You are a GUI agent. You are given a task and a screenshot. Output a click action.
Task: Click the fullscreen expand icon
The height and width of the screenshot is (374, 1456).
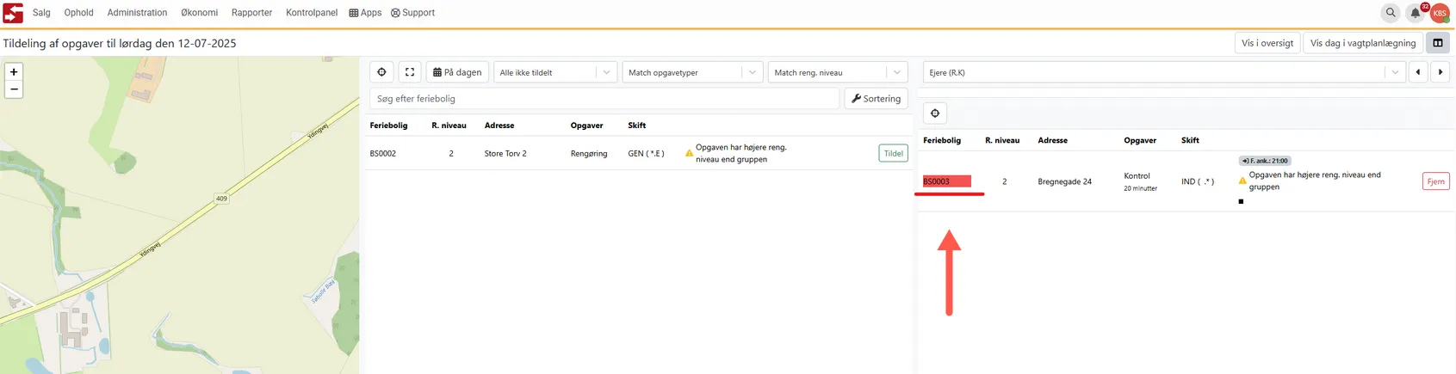[x=410, y=72]
